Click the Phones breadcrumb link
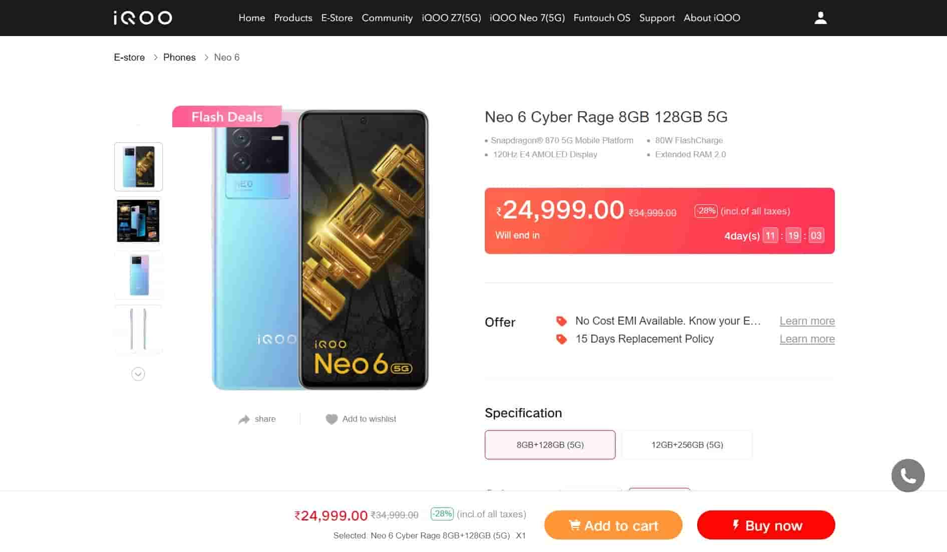947x552 pixels. (179, 58)
